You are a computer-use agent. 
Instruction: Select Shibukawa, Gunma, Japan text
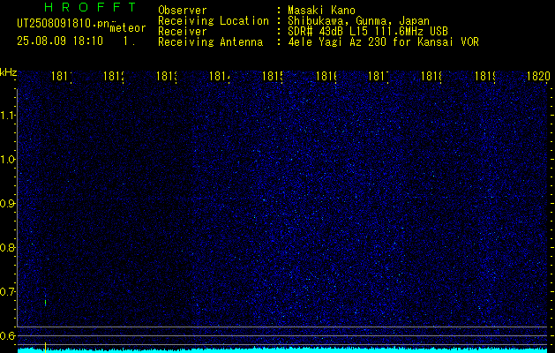tap(358, 21)
